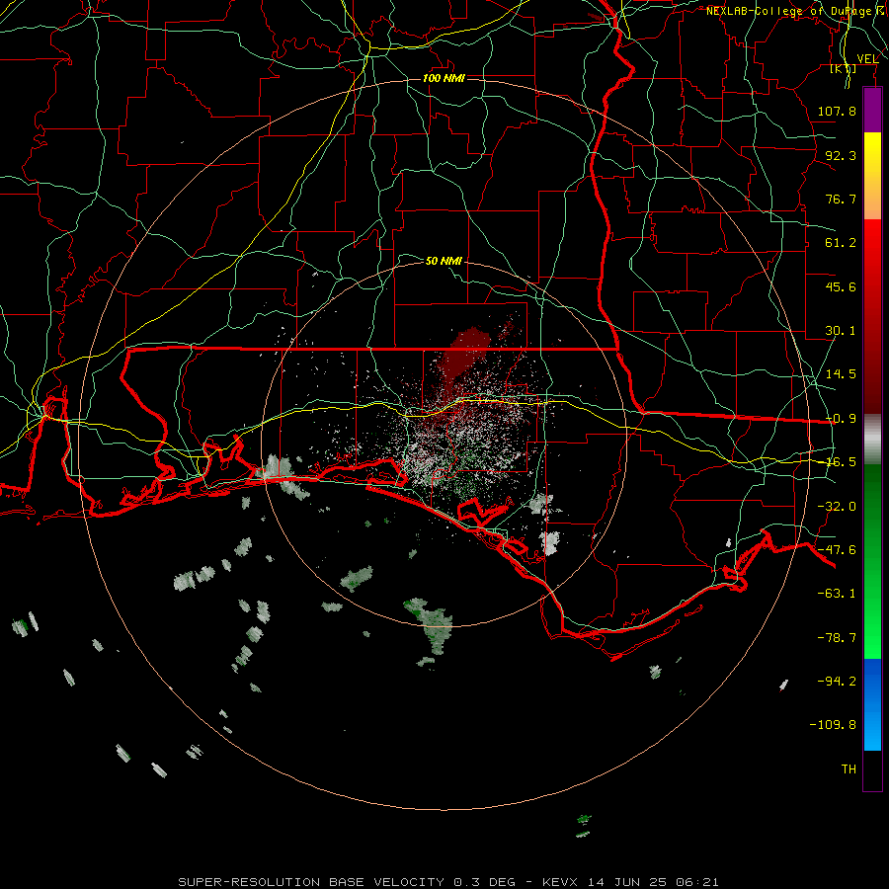Click the 14.5 legend value
889x889 pixels.
coord(841,374)
